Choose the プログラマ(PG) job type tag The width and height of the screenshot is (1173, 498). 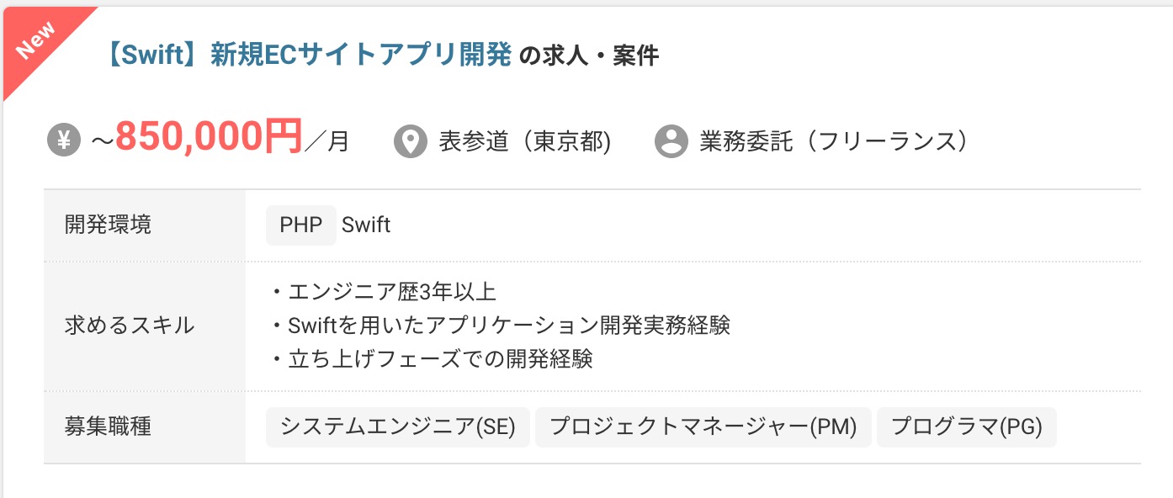[x=966, y=427]
